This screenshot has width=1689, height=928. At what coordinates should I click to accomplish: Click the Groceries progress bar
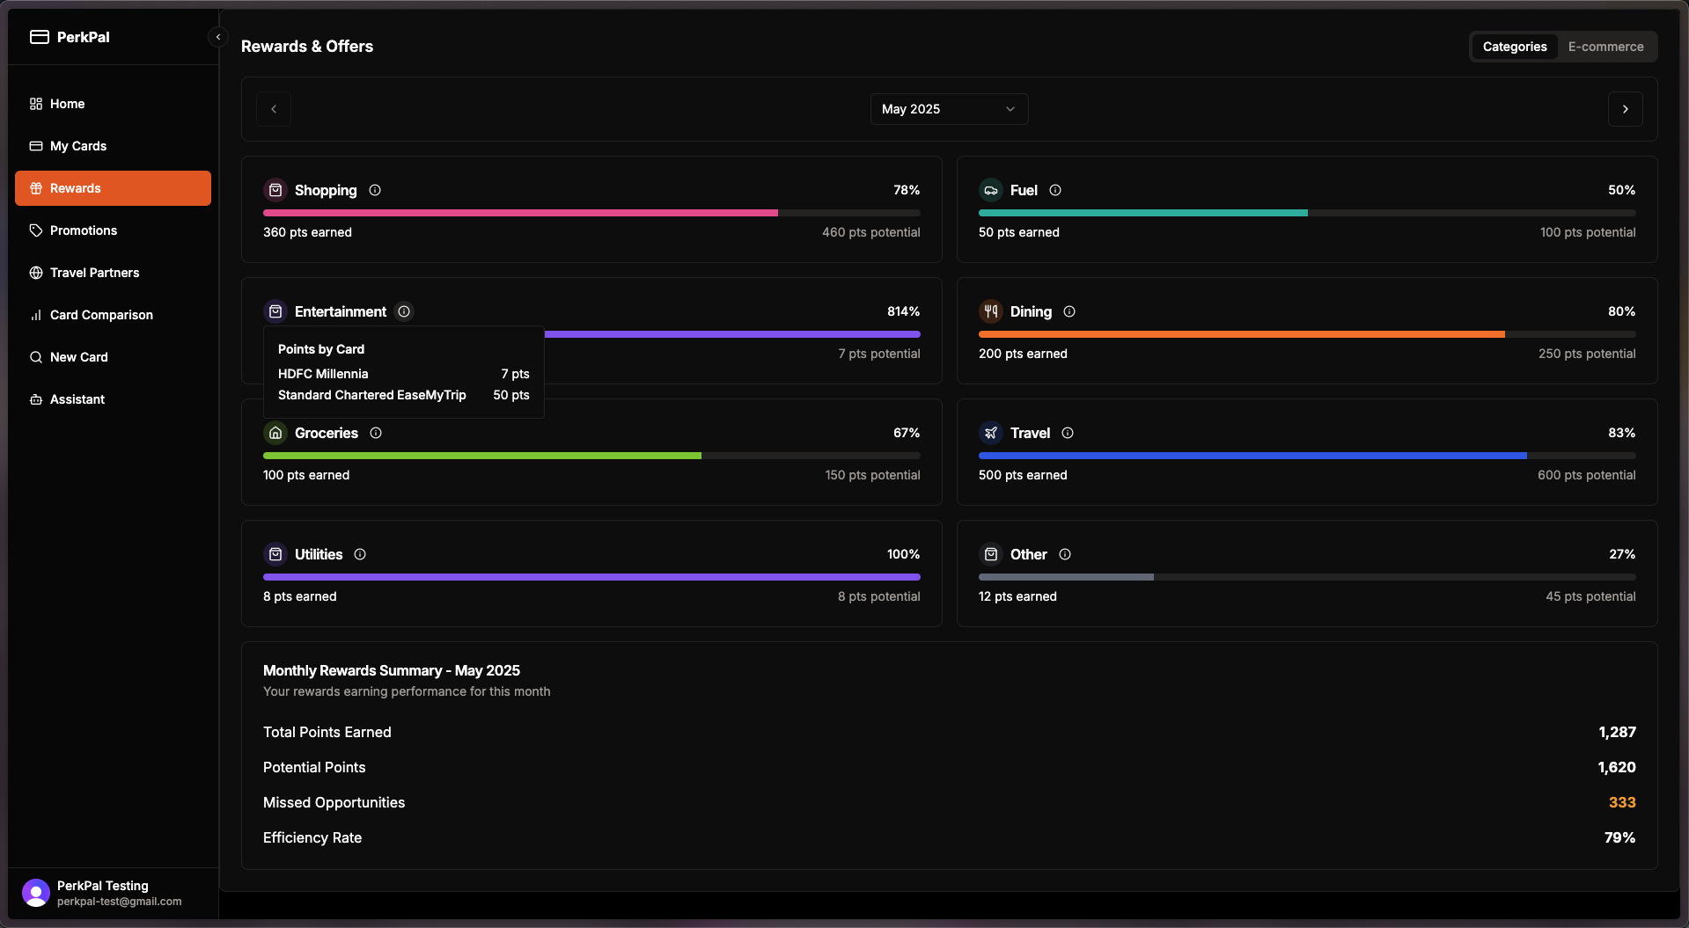591,456
